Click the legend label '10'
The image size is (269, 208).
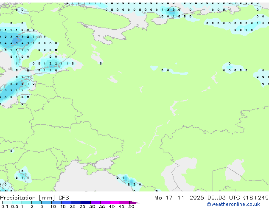click(53, 206)
